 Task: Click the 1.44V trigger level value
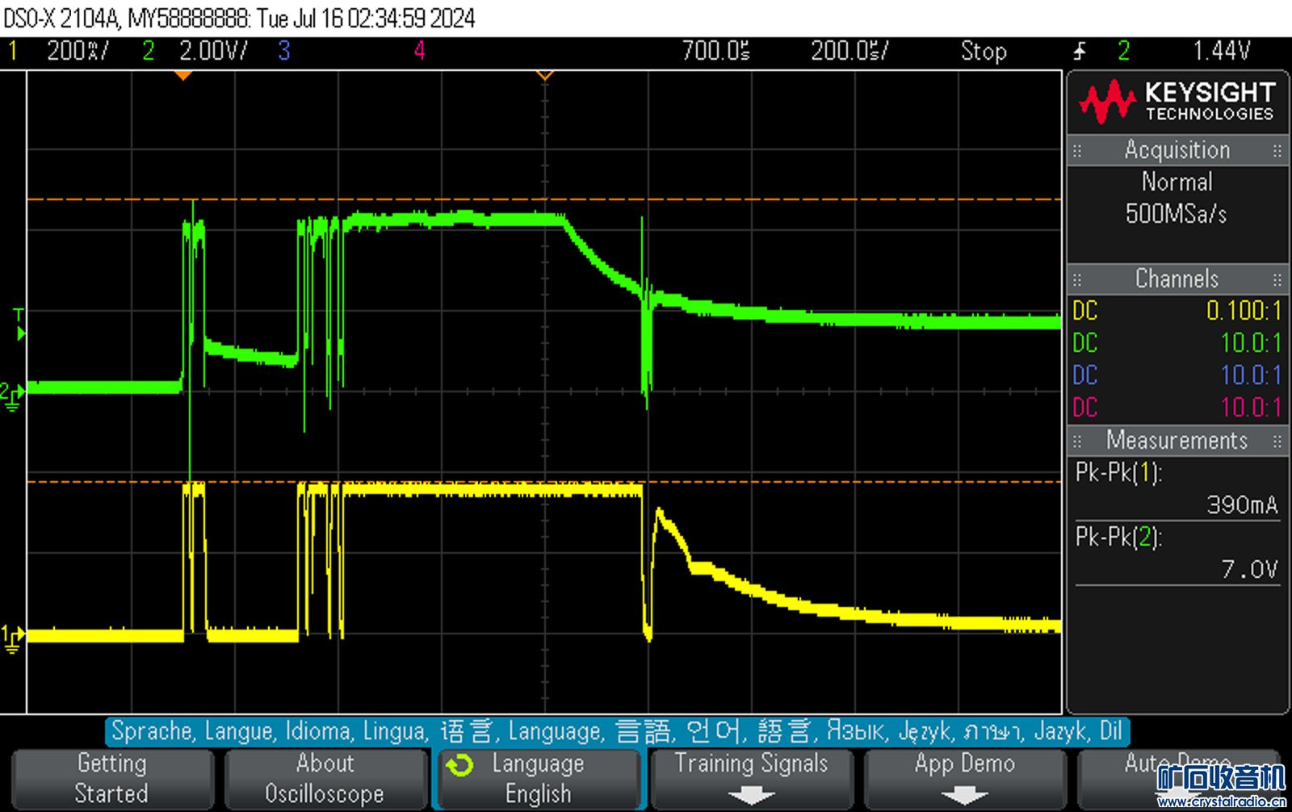coord(1221,52)
